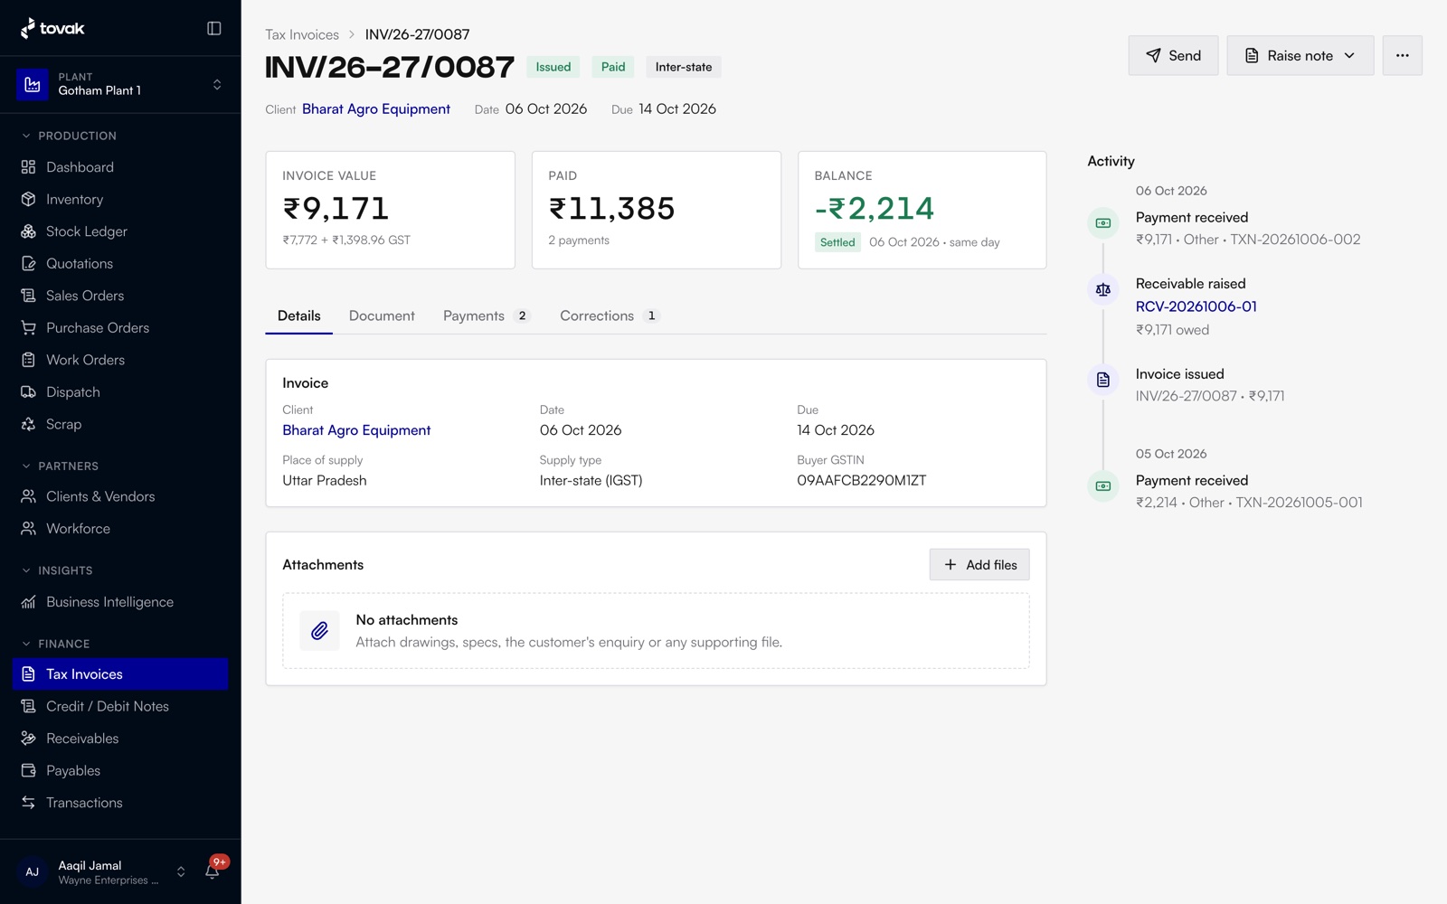Select Tax Invoices in sidebar

[x=120, y=674]
